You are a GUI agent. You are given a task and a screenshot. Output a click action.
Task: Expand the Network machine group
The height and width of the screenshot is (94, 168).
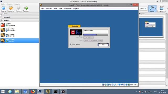tap(2, 20)
